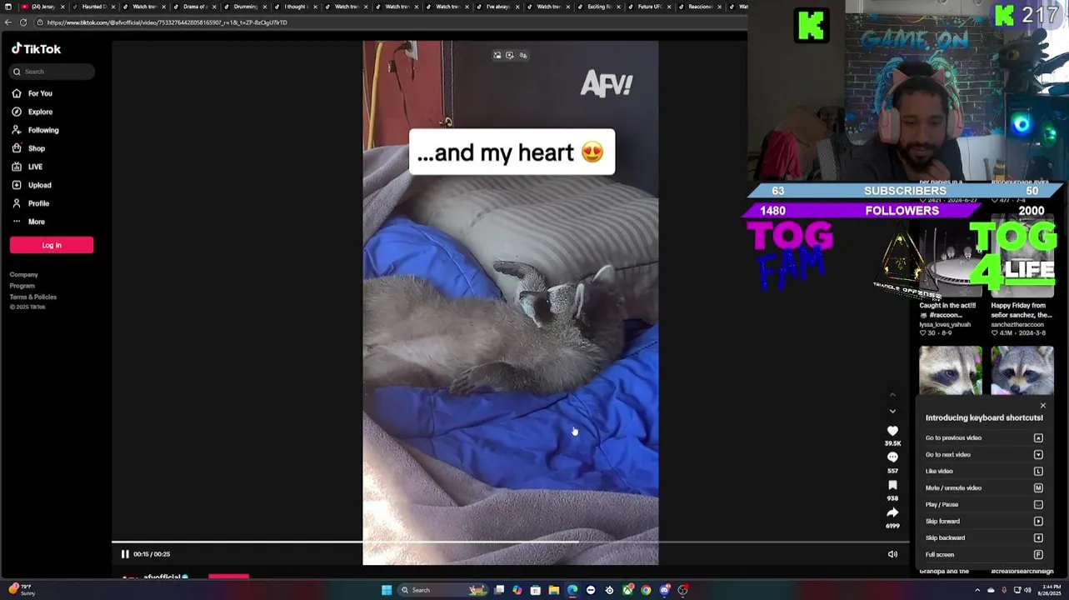
Task: Open the LIVE section
Action: [x=27, y=167]
